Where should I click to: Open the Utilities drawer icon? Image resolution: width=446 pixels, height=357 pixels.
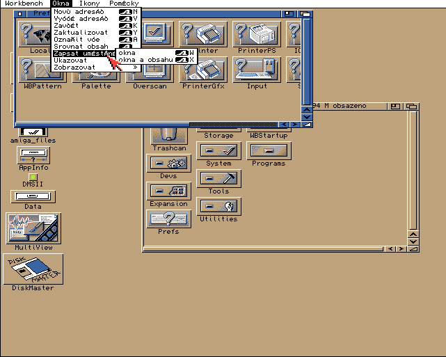218,207
